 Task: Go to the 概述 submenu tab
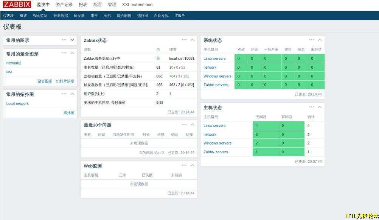click(23, 16)
